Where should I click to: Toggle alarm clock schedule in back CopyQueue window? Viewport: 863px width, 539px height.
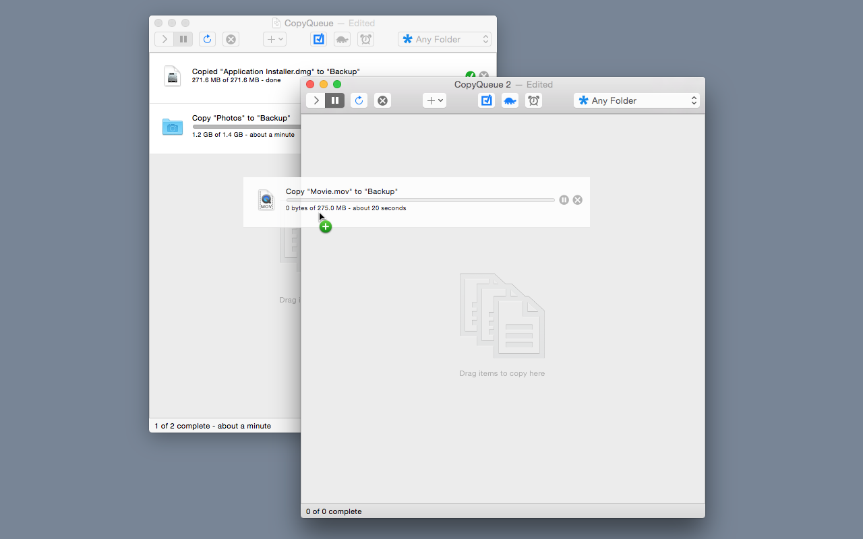click(366, 39)
